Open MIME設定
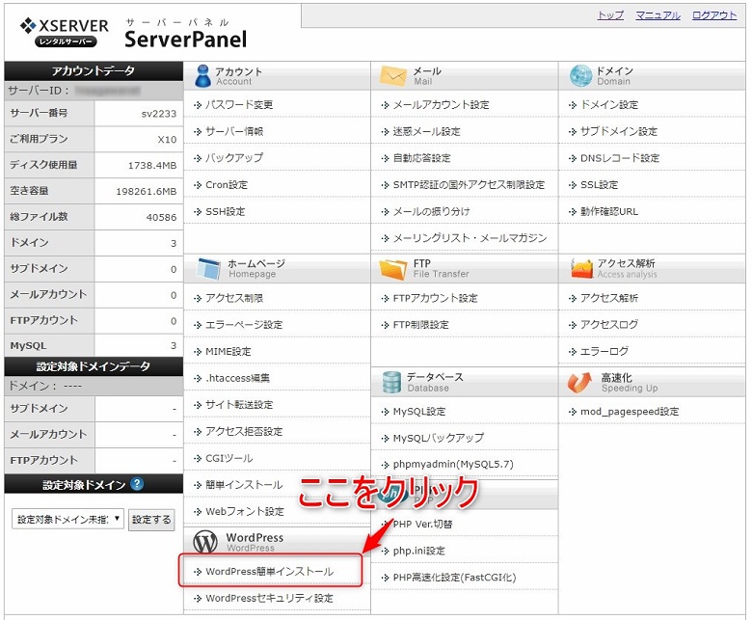752x620 pixels. pos(228,352)
